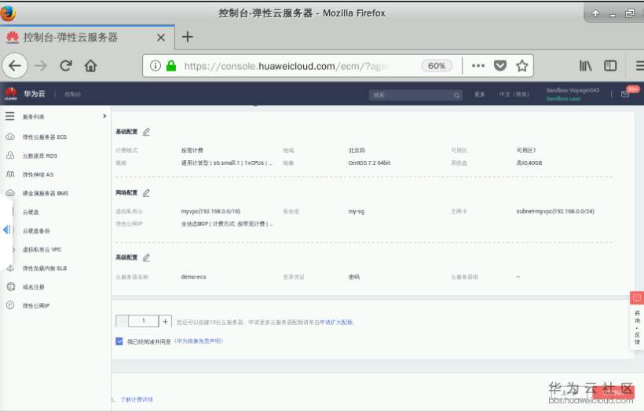
Task: Reset the 60% zoom level indicator
Action: (x=436, y=66)
